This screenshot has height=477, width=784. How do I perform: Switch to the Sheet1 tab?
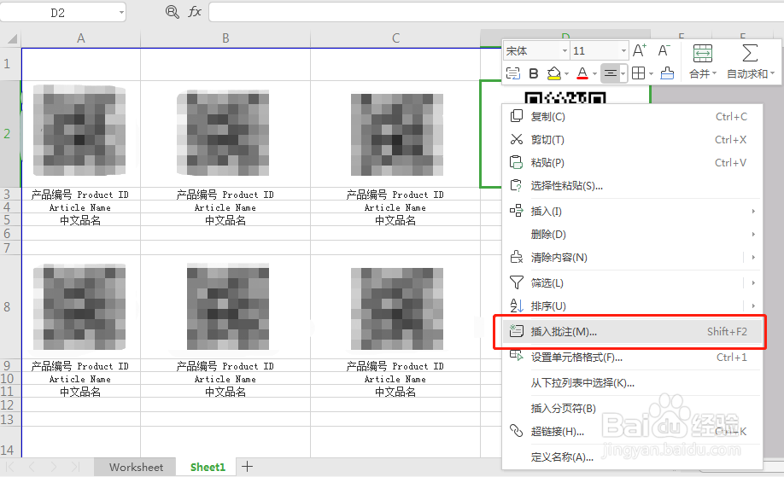(x=208, y=467)
